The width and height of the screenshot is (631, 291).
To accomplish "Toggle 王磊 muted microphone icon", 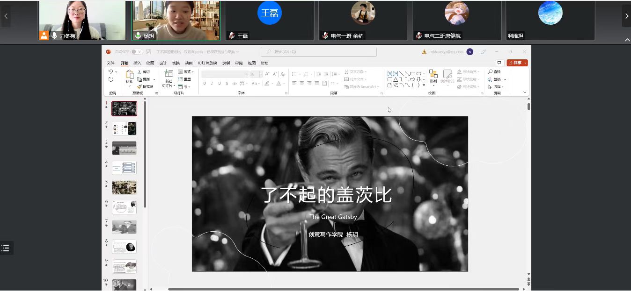I will pyautogui.click(x=232, y=35).
